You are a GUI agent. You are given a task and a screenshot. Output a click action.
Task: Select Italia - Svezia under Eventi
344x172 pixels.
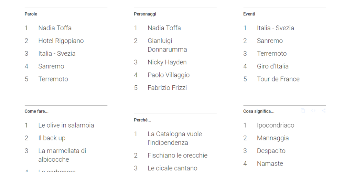coord(275,28)
